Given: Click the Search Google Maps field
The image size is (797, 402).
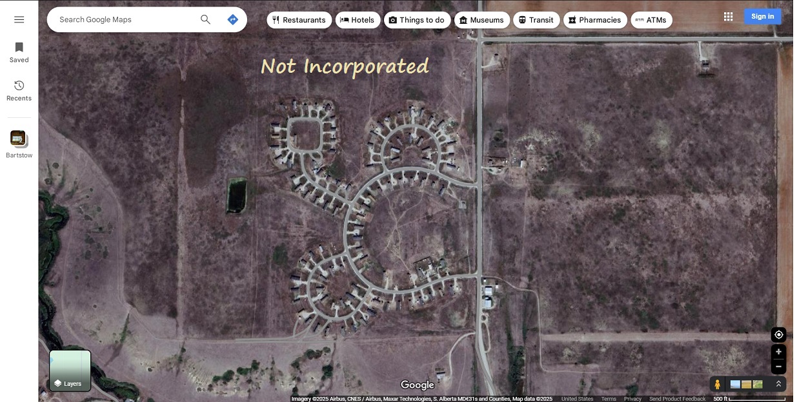Looking at the screenshot, I should (x=126, y=19).
